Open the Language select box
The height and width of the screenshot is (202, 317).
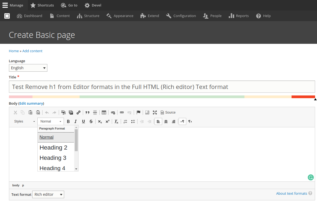click(28, 68)
